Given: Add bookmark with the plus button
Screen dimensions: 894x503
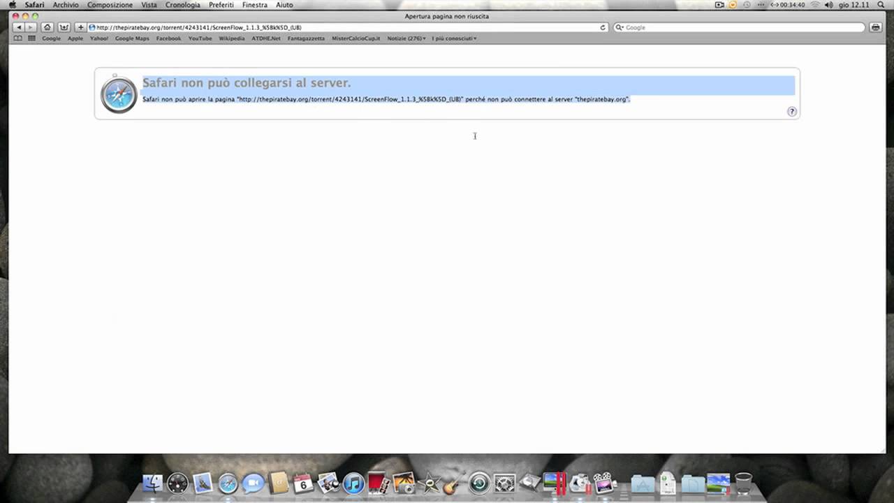Looking at the screenshot, I should point(81,27).
